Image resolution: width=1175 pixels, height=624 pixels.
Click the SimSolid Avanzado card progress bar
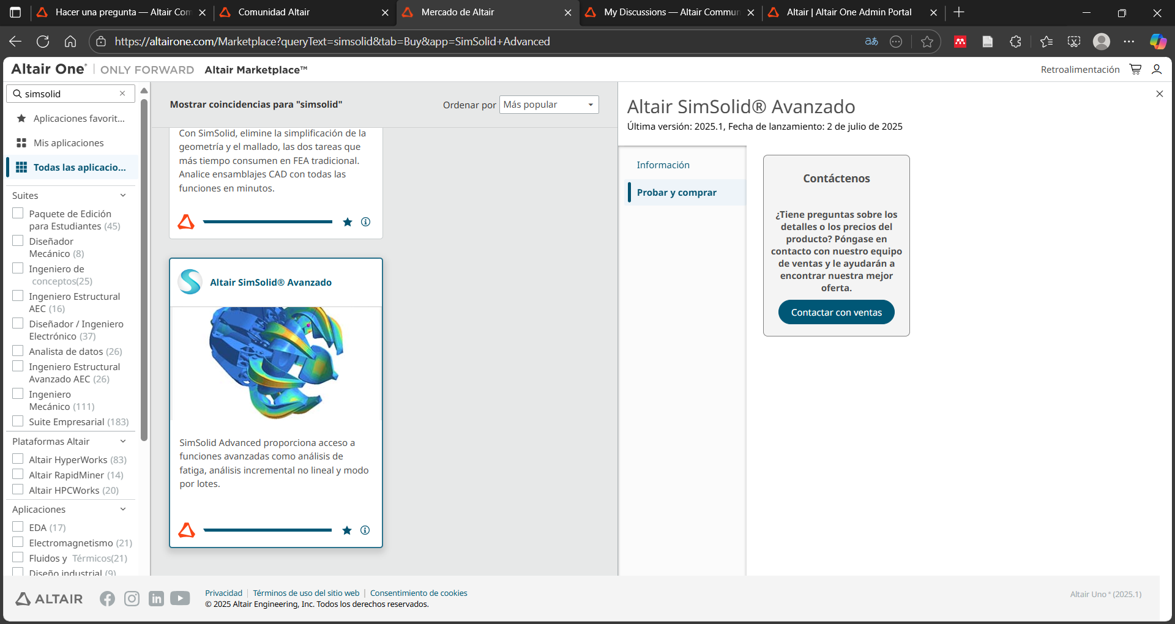click(267, 530)
